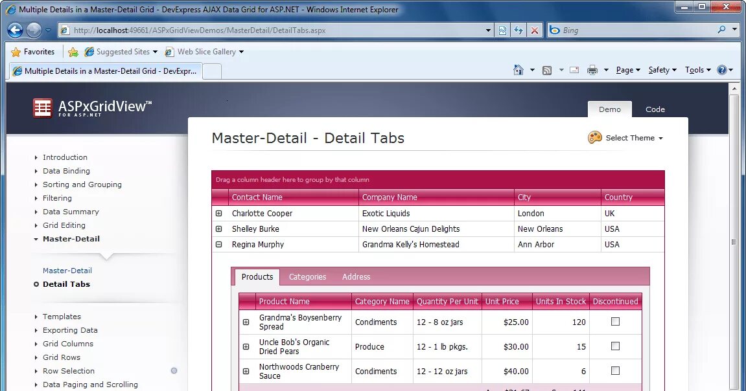The width and height of the screenshot is (746, 391).
Task: Expand Uncle Bob's Organic Dried Pears row
Action: point(246,347)
